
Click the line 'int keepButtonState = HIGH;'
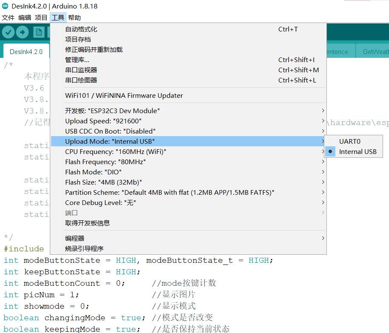pyautogui.click(x=72, y=272)
